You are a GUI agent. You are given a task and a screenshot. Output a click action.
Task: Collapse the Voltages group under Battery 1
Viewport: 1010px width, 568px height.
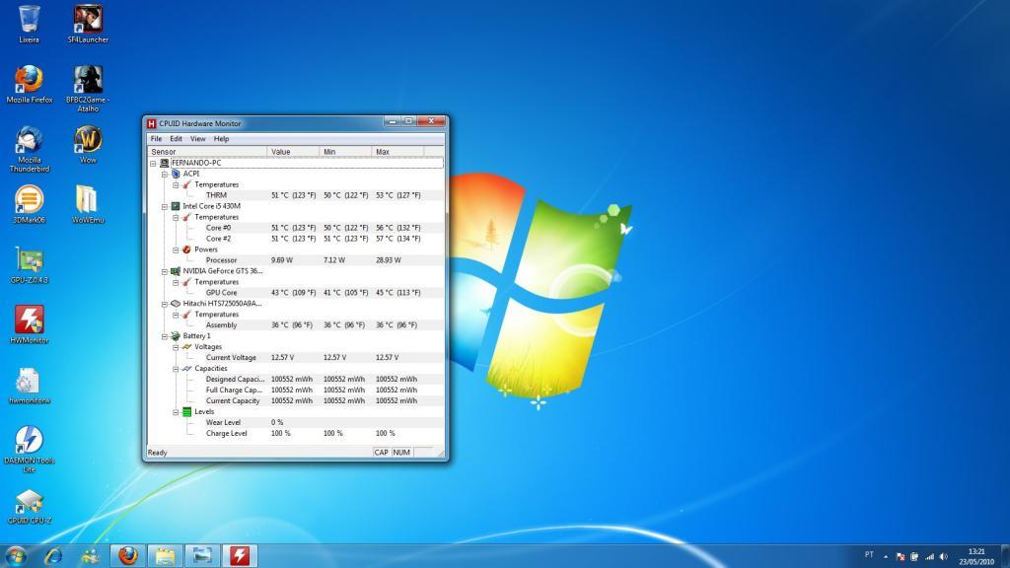pos(176,347)
